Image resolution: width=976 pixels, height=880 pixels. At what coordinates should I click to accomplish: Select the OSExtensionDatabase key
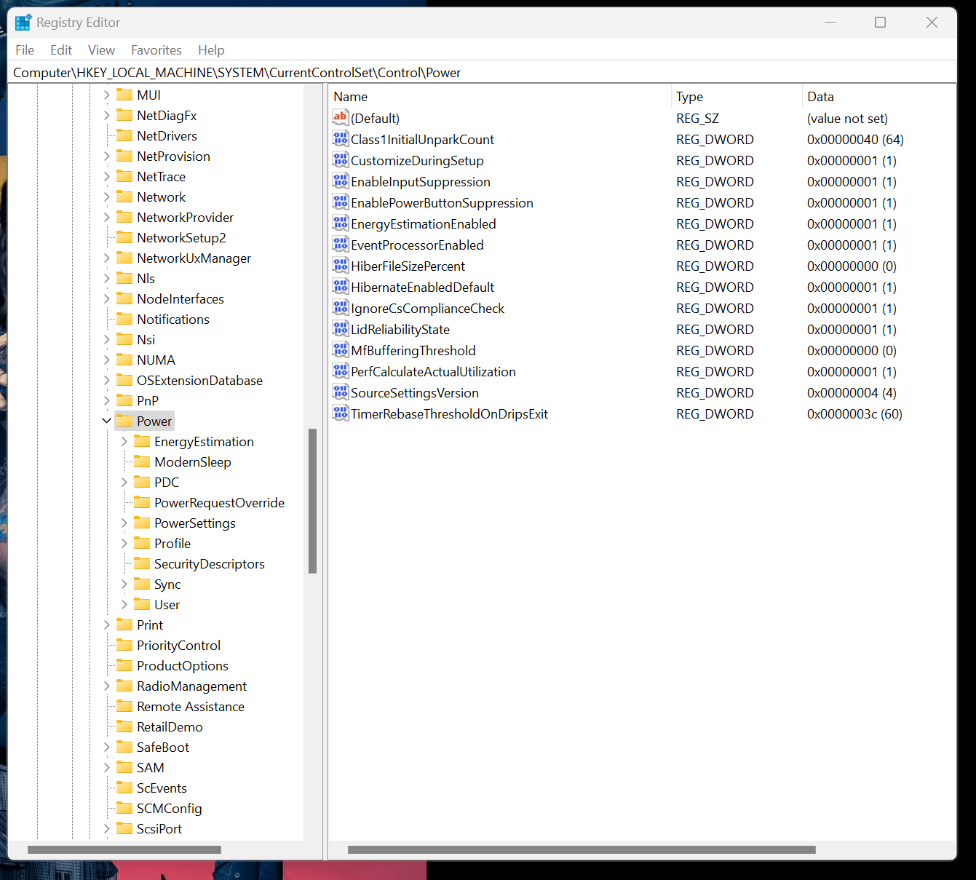[x=199, y=380]
